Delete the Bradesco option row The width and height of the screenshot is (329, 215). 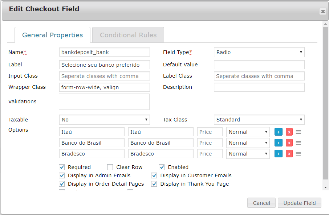(x=289, y=154)
